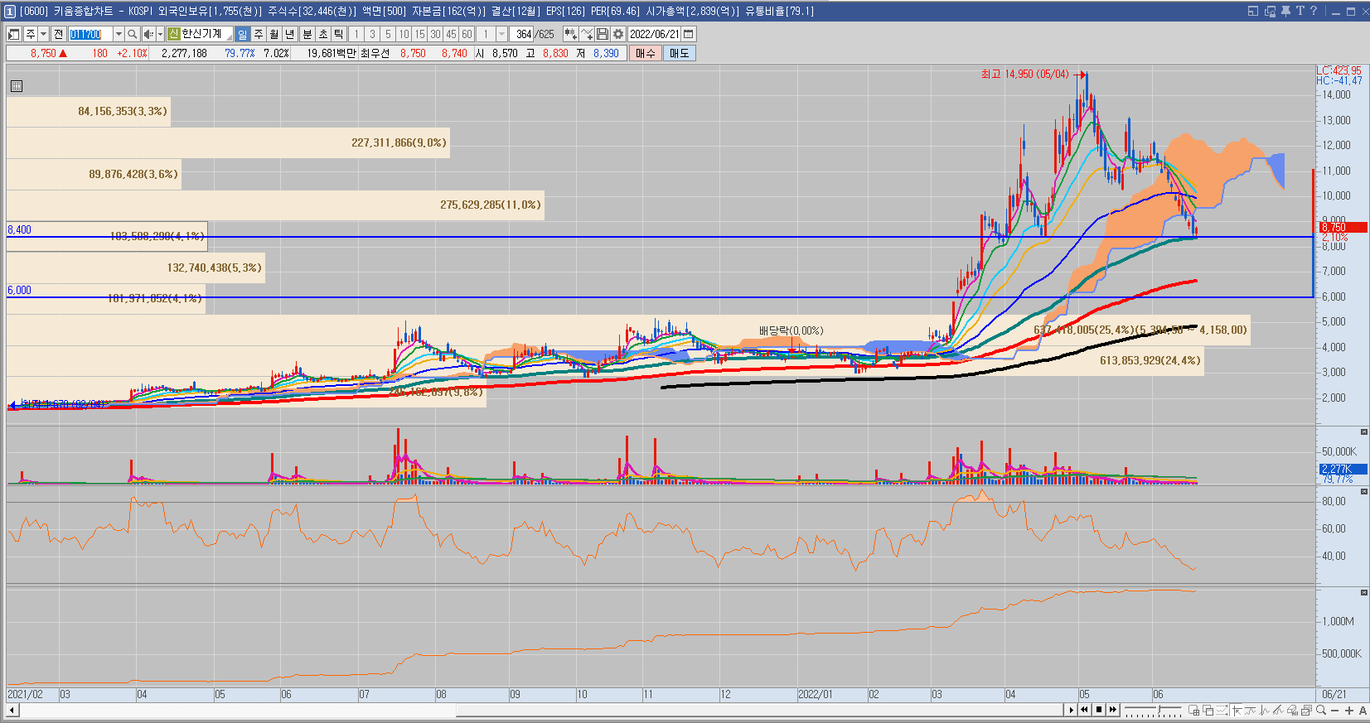
Task: Click the A text icon in bottom toolbar
Action: pyautogui.click(x=1363, y=710)
